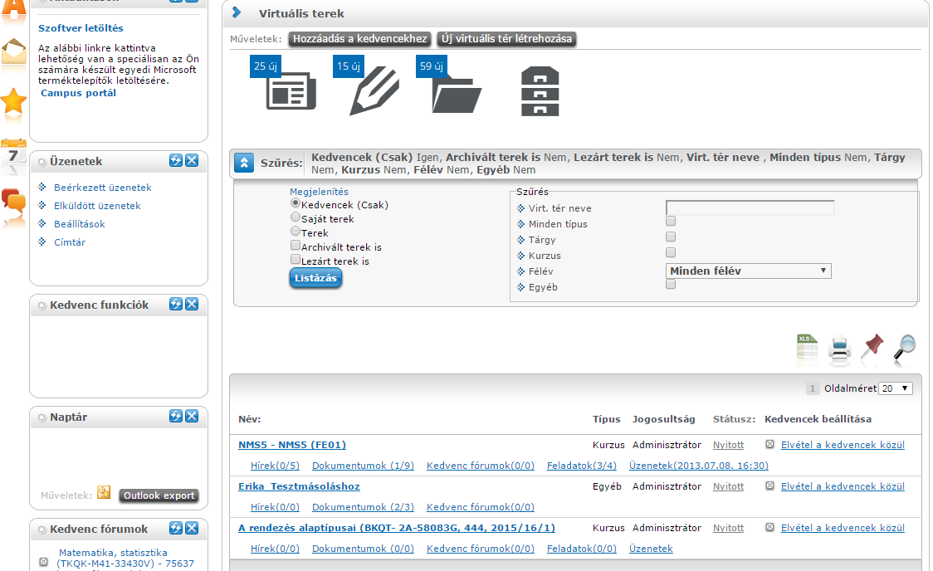
Task: Open NMS5 - NMS5 (FE01) virtual space
Action: (x=291, y=444)
